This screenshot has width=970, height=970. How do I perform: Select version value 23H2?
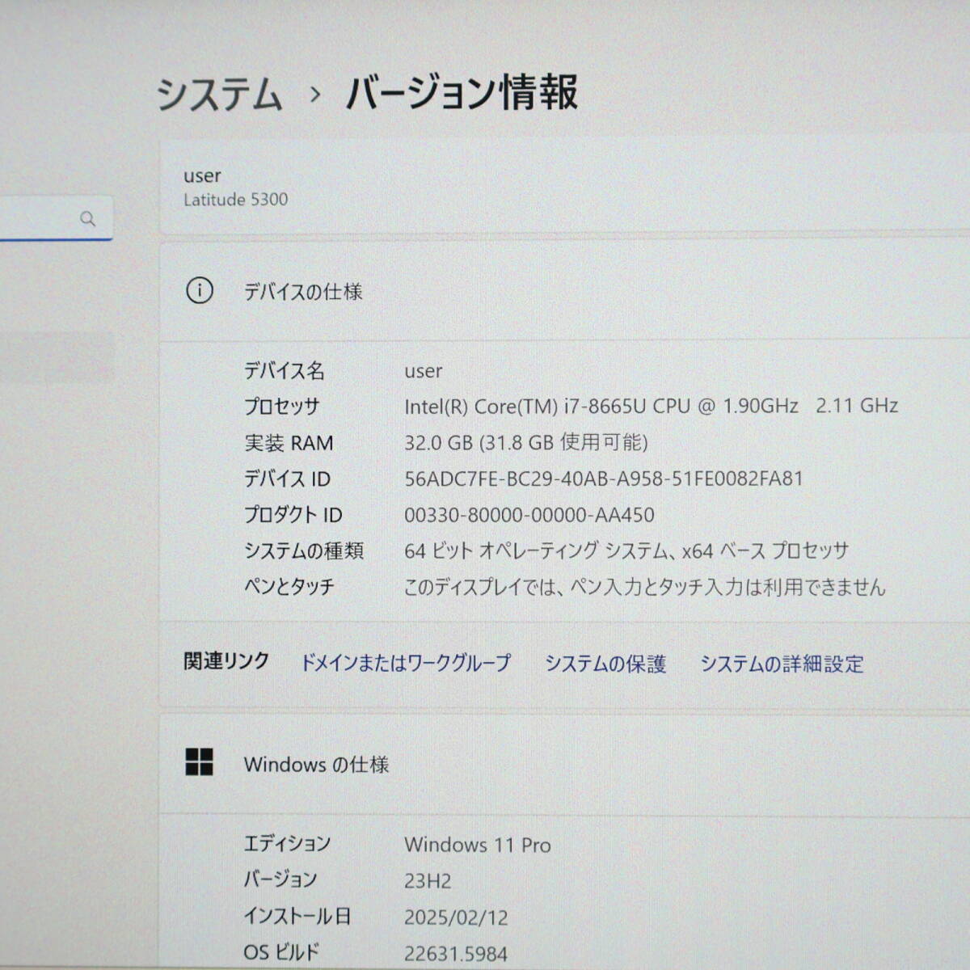(428, 881)
